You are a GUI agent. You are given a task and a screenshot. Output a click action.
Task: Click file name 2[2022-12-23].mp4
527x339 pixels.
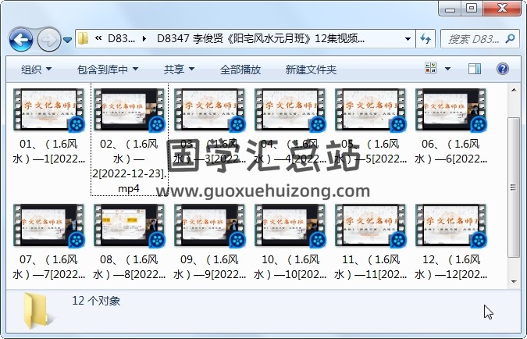tap(130, 181)
